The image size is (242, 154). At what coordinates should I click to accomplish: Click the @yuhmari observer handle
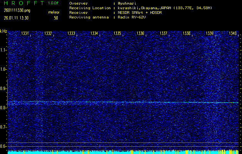[x=127, y=3]
